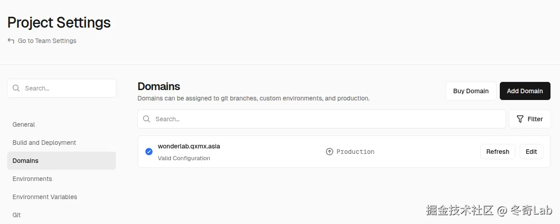Click the wonderlab.qxmx.asia domain name
This screenshot has height=224, width=560.
pos(189,146)
